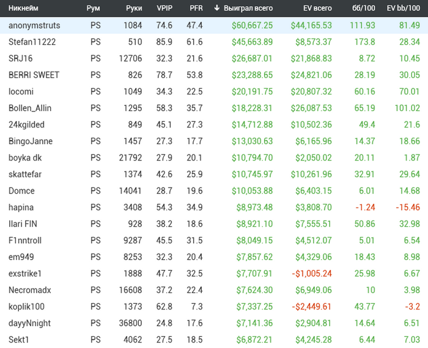Select player Stefan11222
Image resolution: width=428 pixels, height=348 pixels.
(32, 42)
